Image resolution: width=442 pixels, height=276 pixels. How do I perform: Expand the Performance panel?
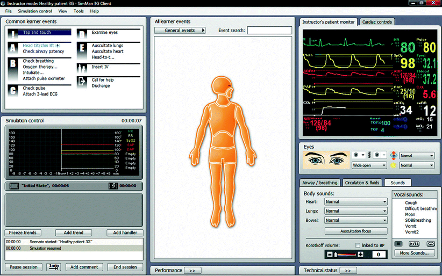coord(192,271)
